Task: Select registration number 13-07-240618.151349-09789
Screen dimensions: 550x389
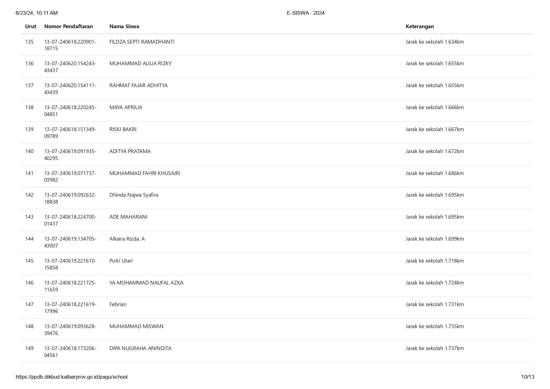Action: (70, 133)
